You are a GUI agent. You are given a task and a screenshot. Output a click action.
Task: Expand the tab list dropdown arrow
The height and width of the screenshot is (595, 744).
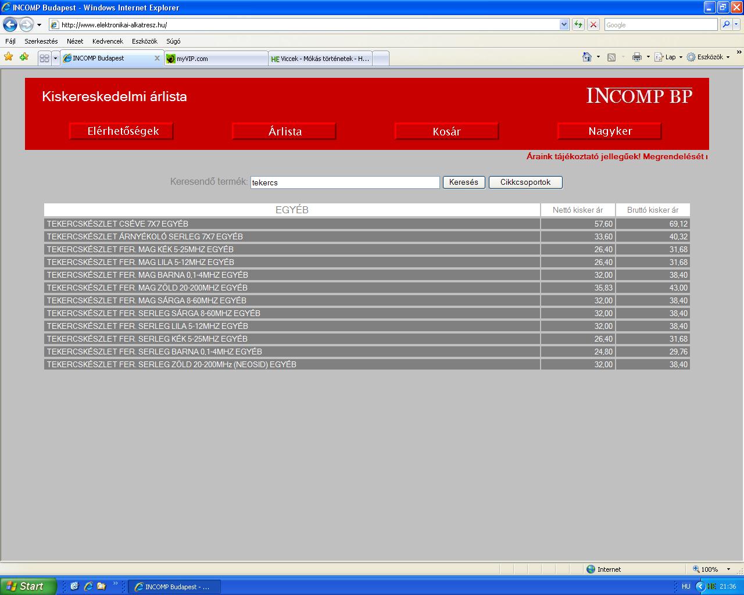pos(55,58)
